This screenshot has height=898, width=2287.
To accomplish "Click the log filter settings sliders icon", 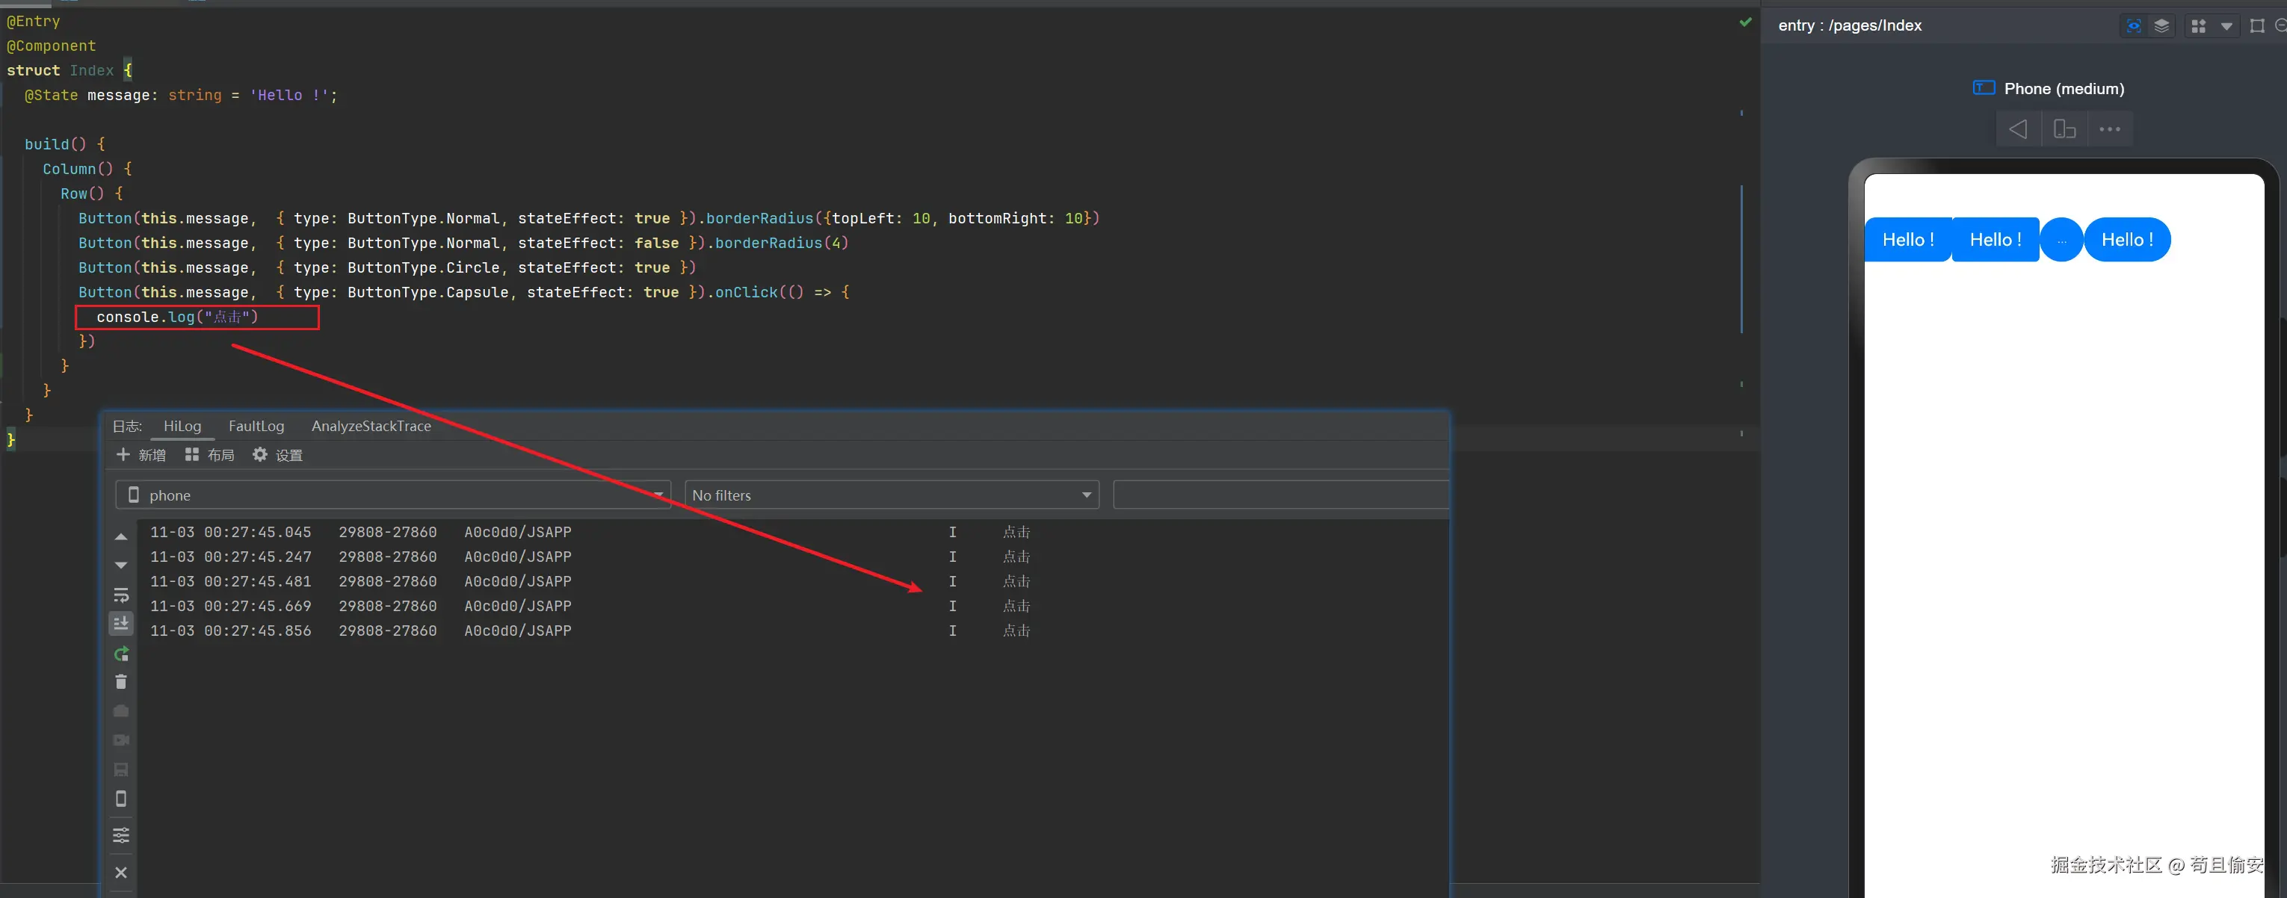I will click(x=122, y=835).
